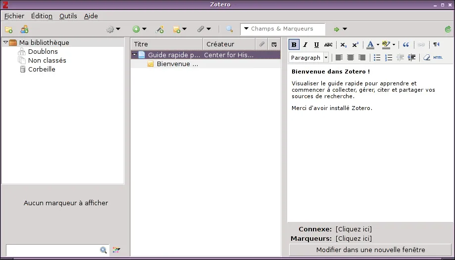455x260 pixels.
Task: Open the new item green plus dropdown
Action: click(x=140, y=30)
